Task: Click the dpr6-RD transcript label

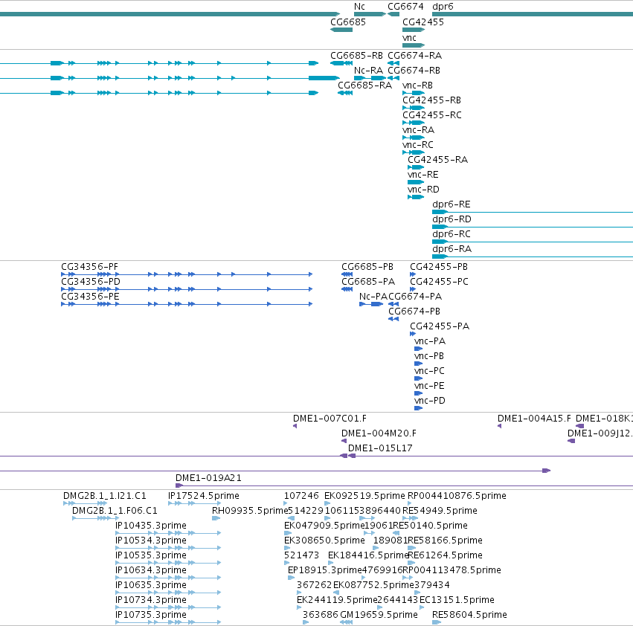Action: [452, 219]
